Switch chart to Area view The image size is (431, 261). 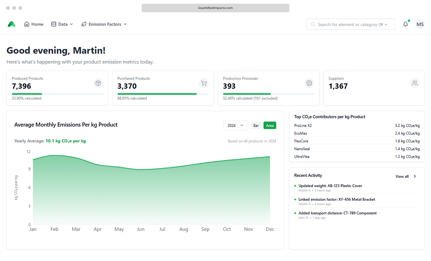(270, 125)
